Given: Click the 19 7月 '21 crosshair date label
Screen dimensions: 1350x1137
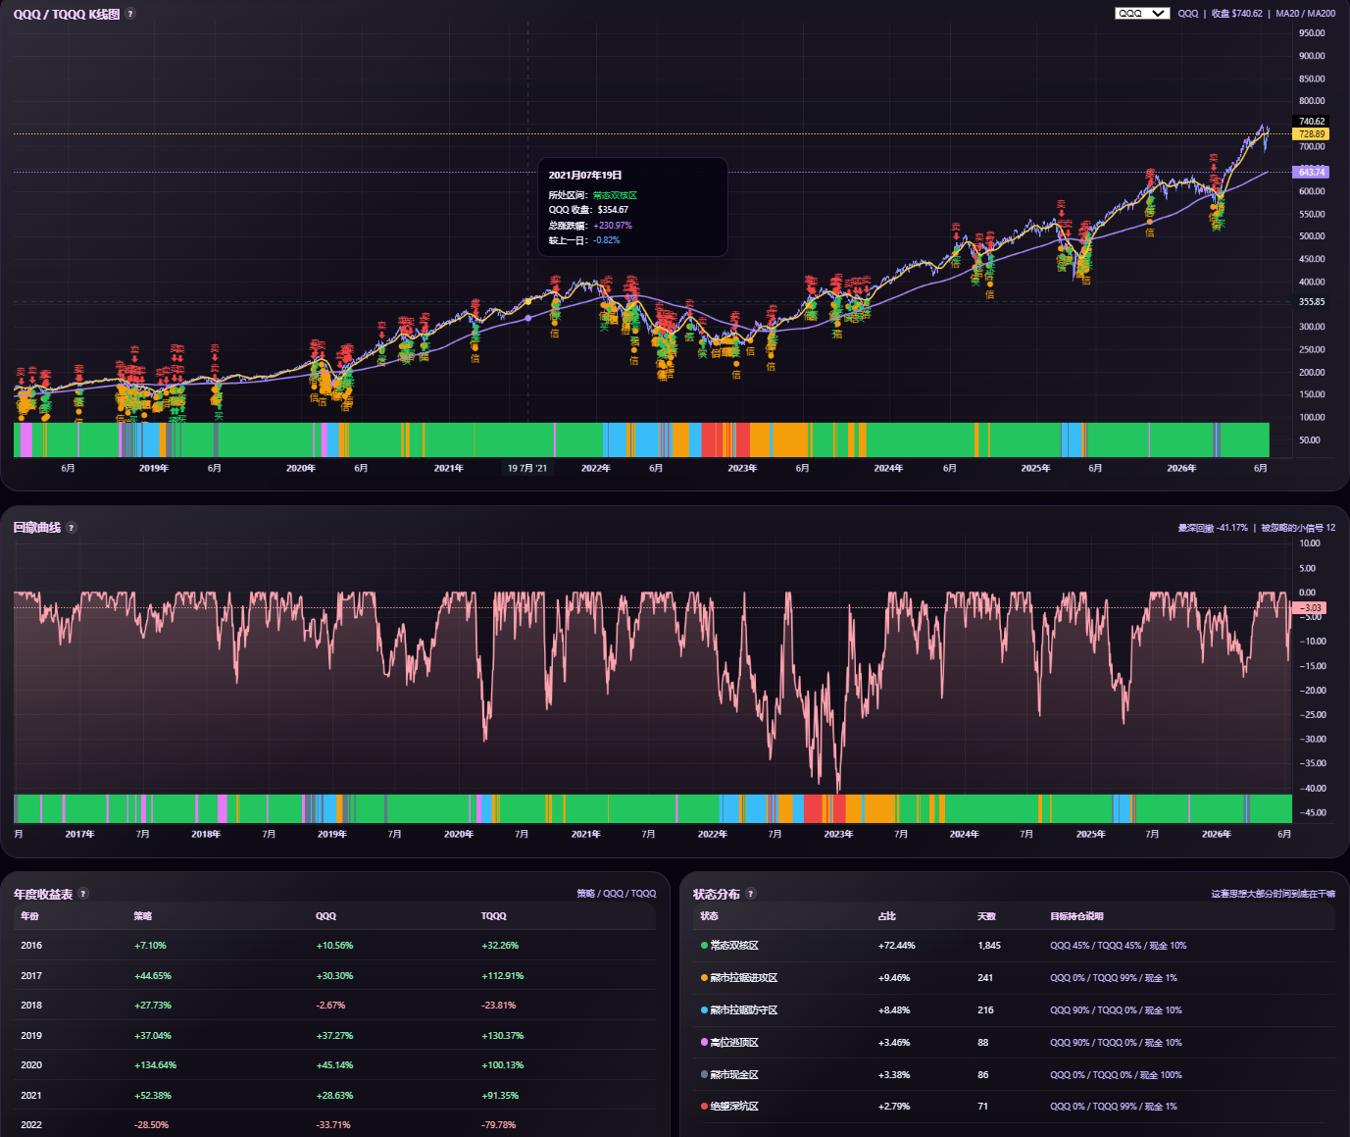Looking at the screenshot, I should click(x=527, y=469).
